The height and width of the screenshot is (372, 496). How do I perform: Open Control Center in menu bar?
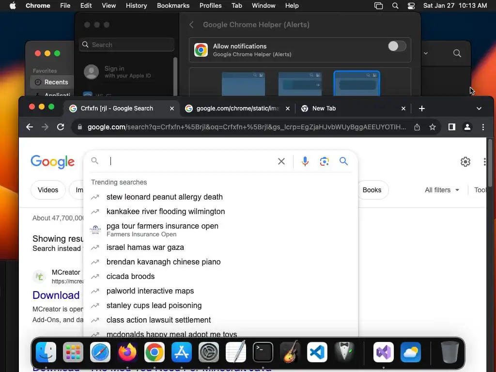tap(411, 6)
